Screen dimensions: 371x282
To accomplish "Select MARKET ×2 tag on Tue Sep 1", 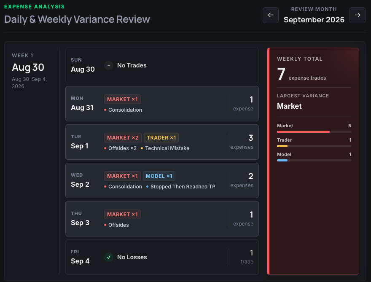I will [123, 138].
